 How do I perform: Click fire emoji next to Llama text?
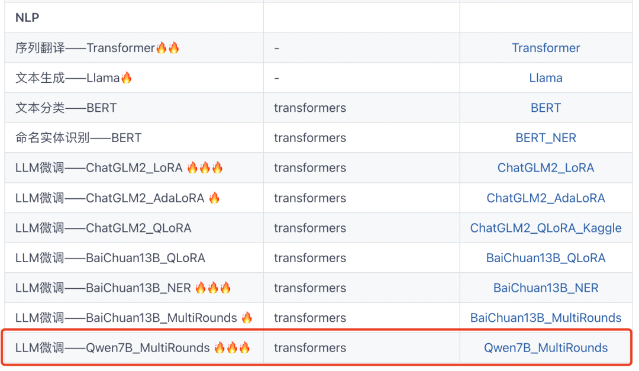(x=127, y=78)
